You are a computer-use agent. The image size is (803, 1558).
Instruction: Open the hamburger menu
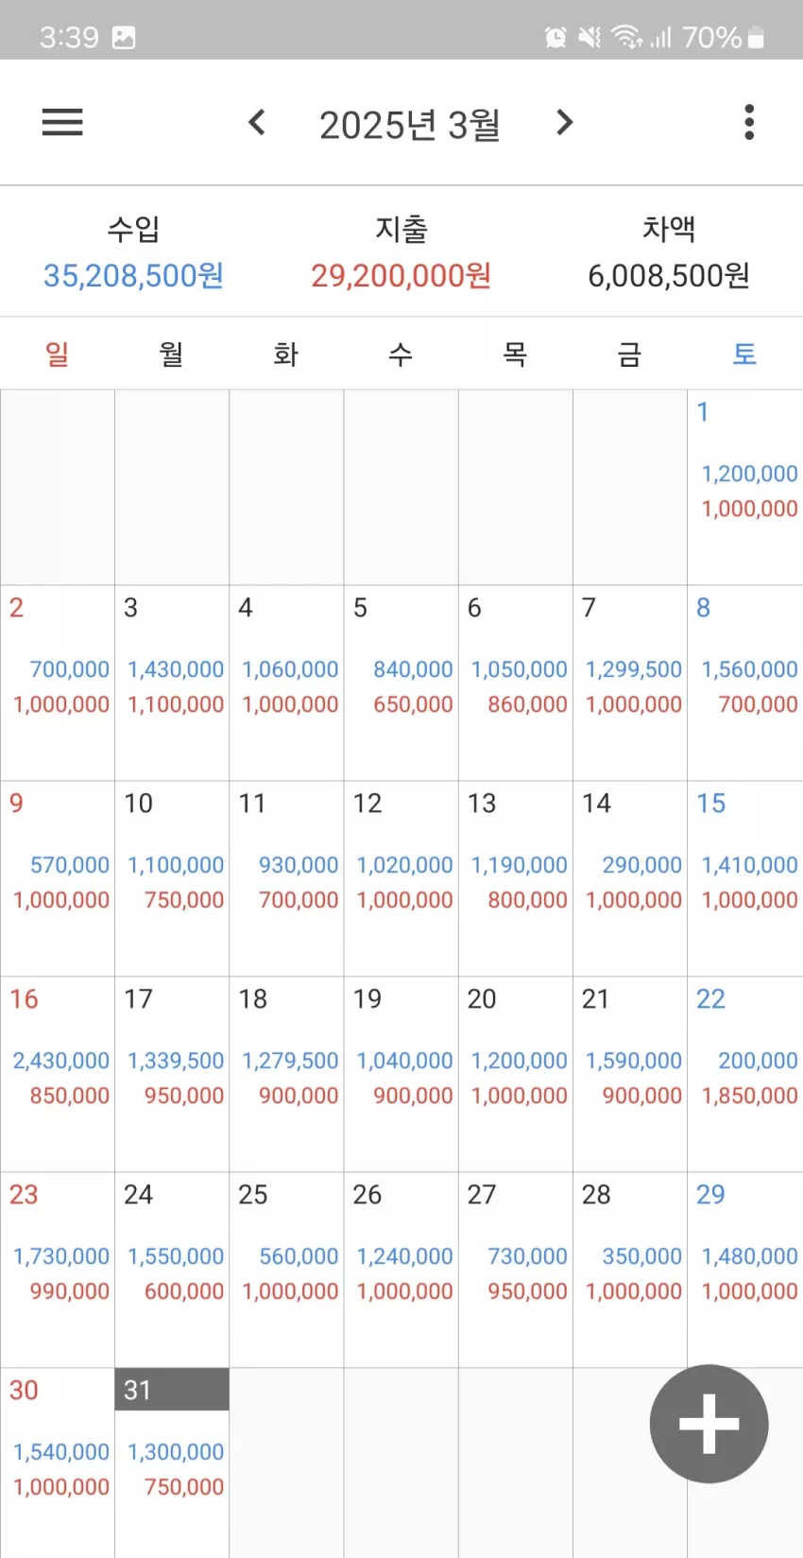62,122
